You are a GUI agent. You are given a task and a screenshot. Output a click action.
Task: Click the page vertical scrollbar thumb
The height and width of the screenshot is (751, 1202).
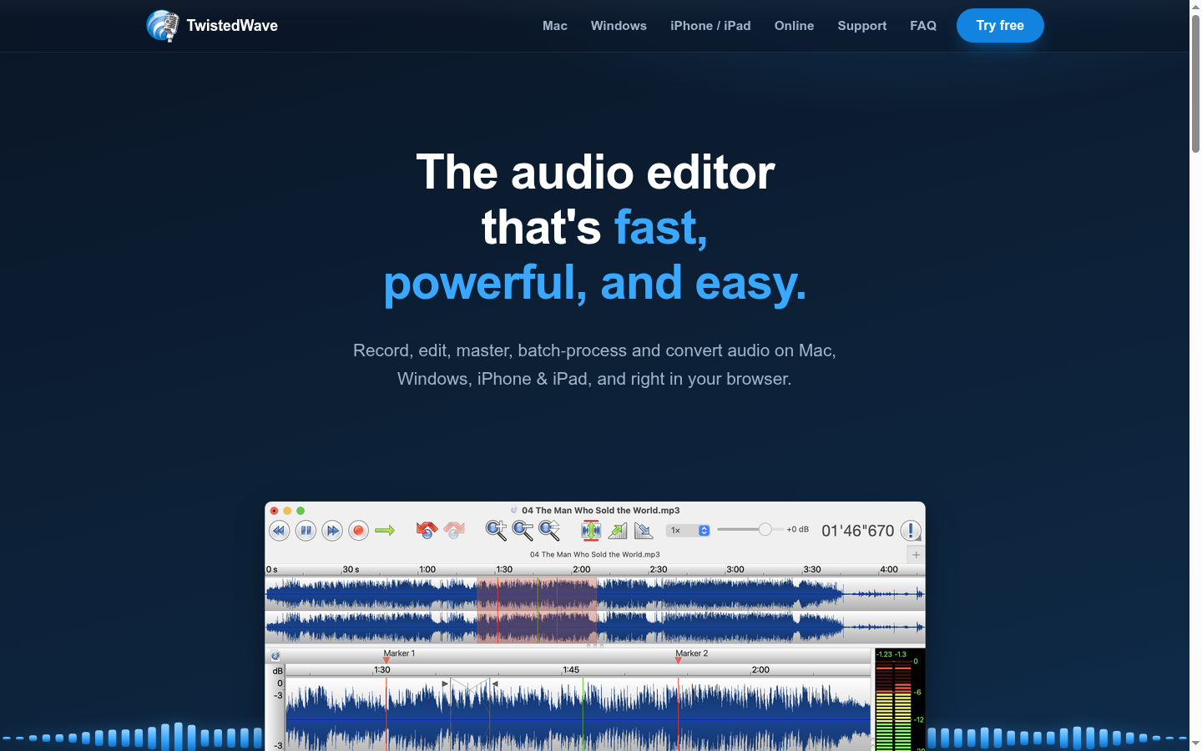tap(1195, 83)
